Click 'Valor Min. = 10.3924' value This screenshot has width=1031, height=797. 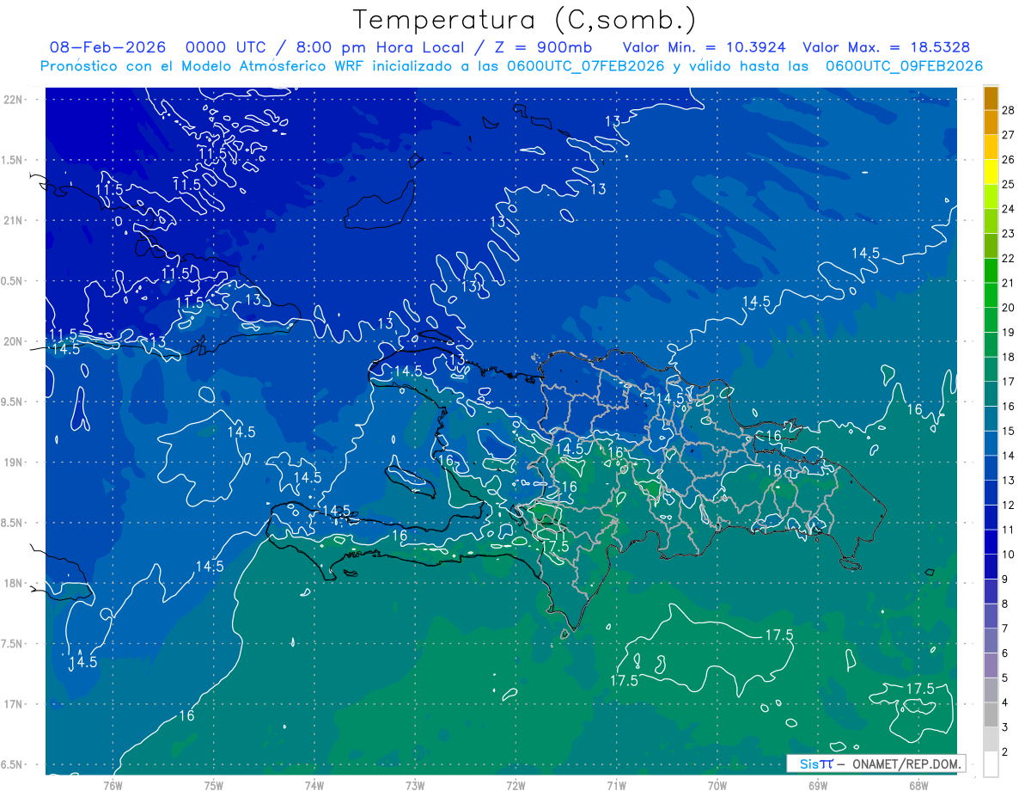coord(705,47)
